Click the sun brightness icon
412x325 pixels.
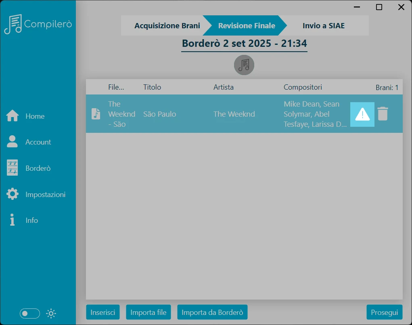click(x=51, y=313)
